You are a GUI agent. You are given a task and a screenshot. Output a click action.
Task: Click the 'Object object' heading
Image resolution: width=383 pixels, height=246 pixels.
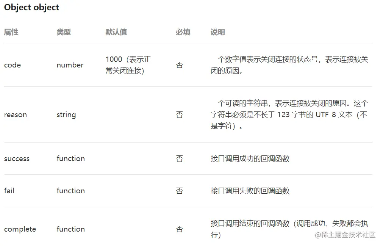tap(31, 7)
